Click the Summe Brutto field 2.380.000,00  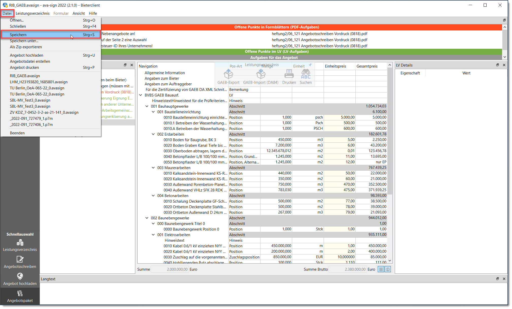point(348,269)
